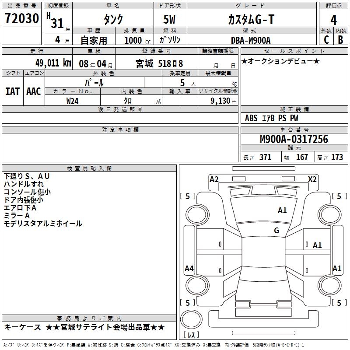Click inspector note ハンドルすれ
Viewport: 350px width, 350px height.
click(x=24, y=184)
